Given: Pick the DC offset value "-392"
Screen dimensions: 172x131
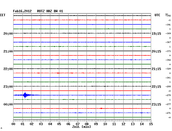Looking at the screenshot, I should [x=168, y=16].
